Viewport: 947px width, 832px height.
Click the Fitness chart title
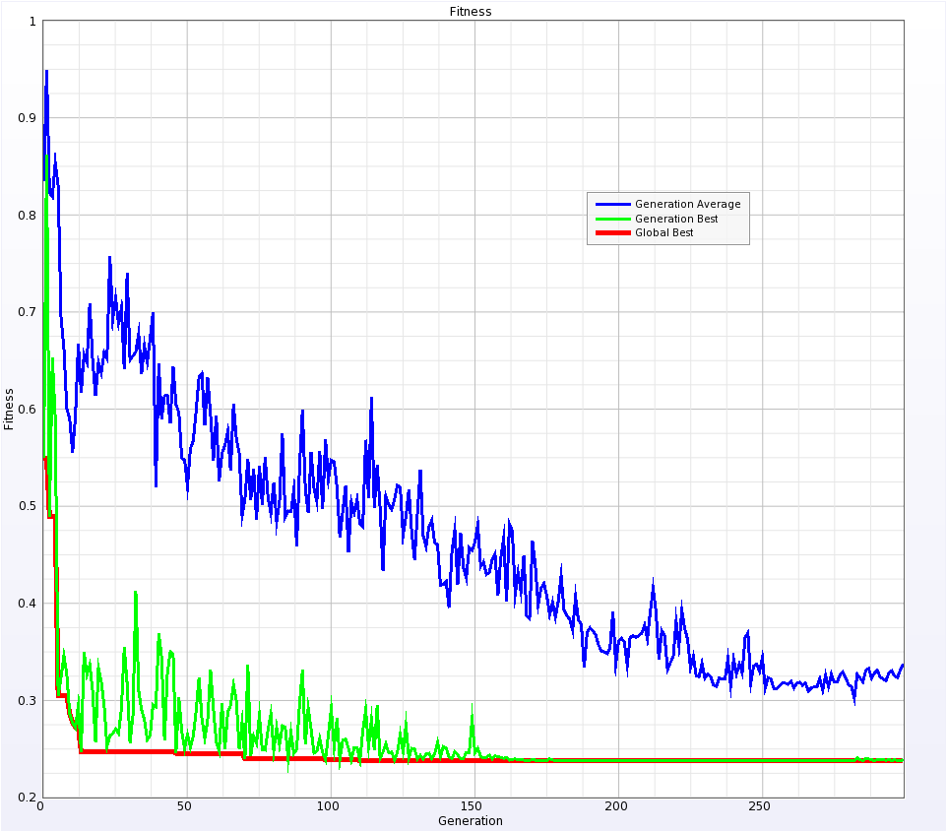coord(471,12)
